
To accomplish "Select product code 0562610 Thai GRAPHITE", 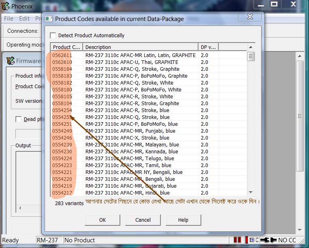I will coord(149,62).
